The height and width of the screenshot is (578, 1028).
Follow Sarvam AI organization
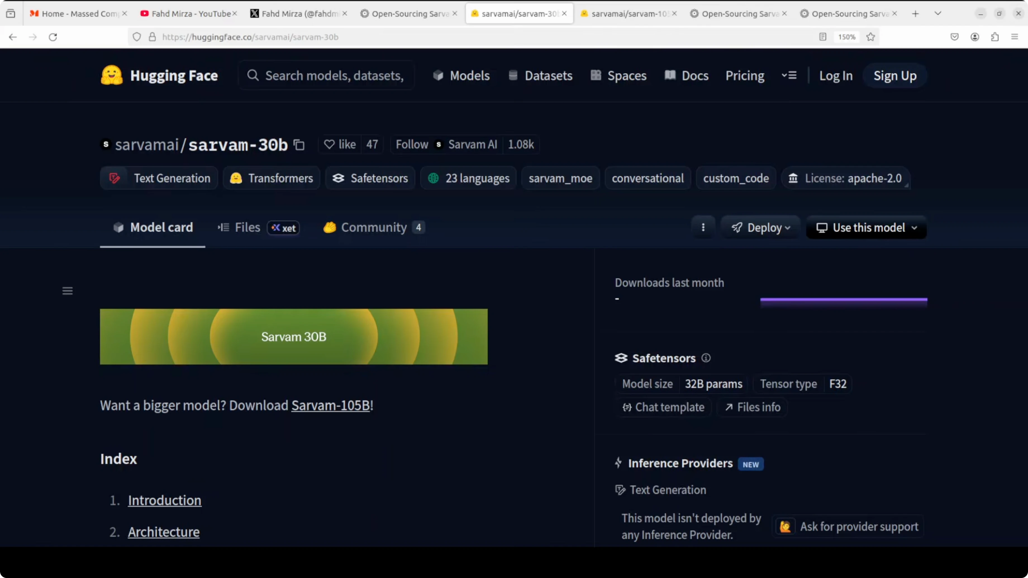coord(411,144)
